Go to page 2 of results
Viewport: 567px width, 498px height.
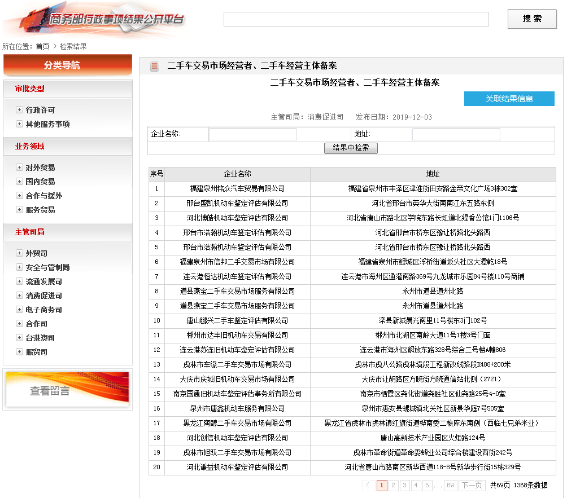393,485
